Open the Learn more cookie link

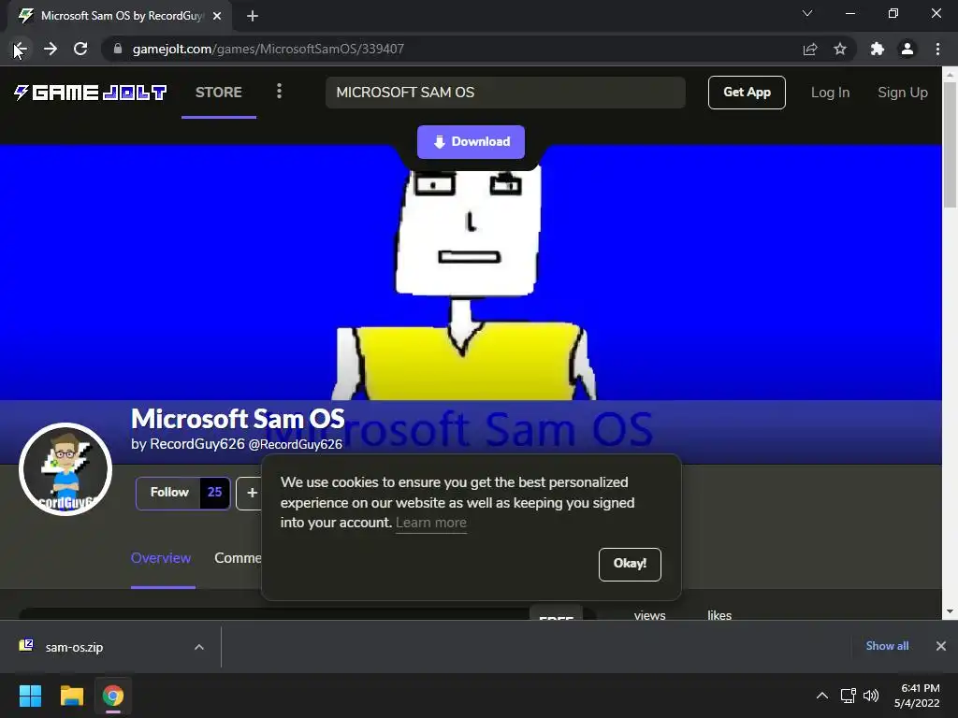coord(430,523)
